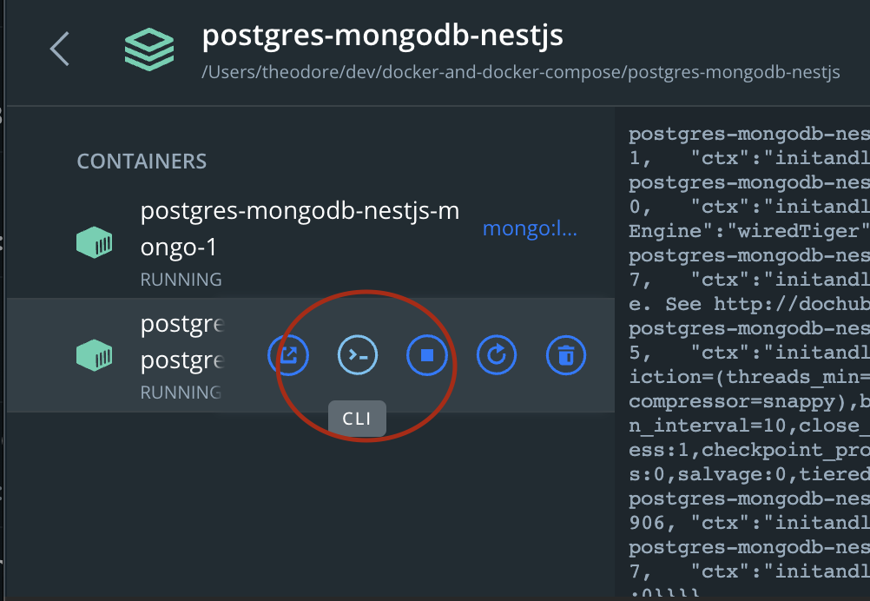Click the postgres-mongodb-nestjs app title
Viewport: 870px width, 601px height.
coord(382,36)
